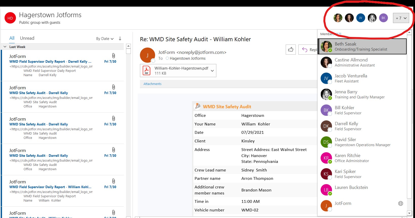Click paperclip icon on first JotForm message

click(114, 56)
